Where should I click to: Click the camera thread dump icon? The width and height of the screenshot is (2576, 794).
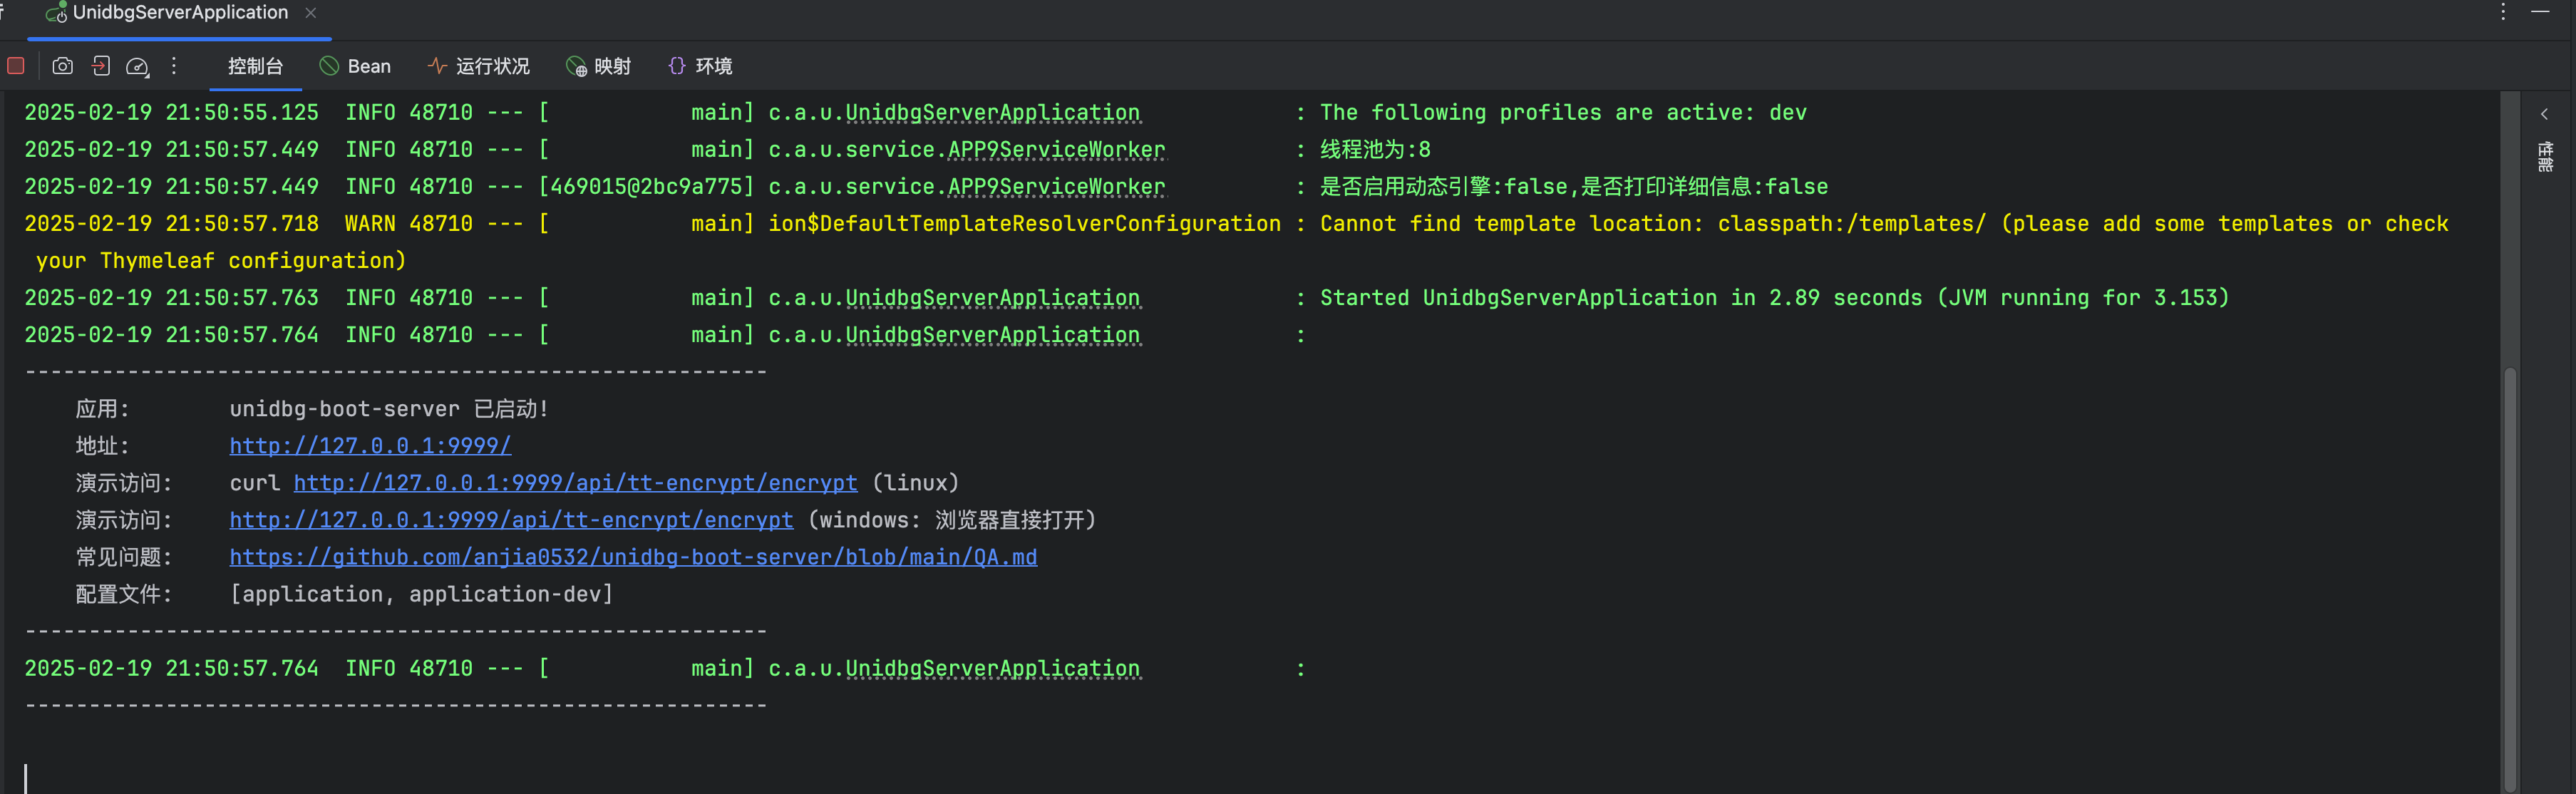(x=62, y=66)
